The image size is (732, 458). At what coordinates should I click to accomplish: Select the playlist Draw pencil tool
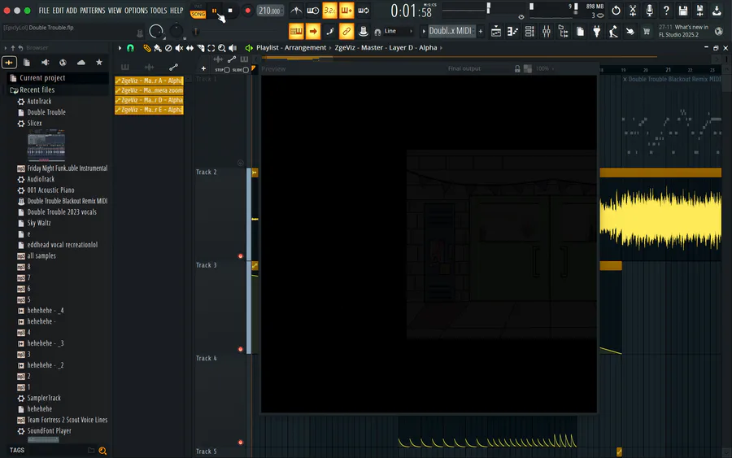[147, 48]
